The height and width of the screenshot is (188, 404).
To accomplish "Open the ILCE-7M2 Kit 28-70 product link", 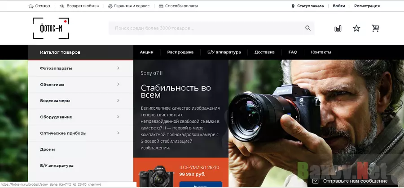I will (199, 167).
